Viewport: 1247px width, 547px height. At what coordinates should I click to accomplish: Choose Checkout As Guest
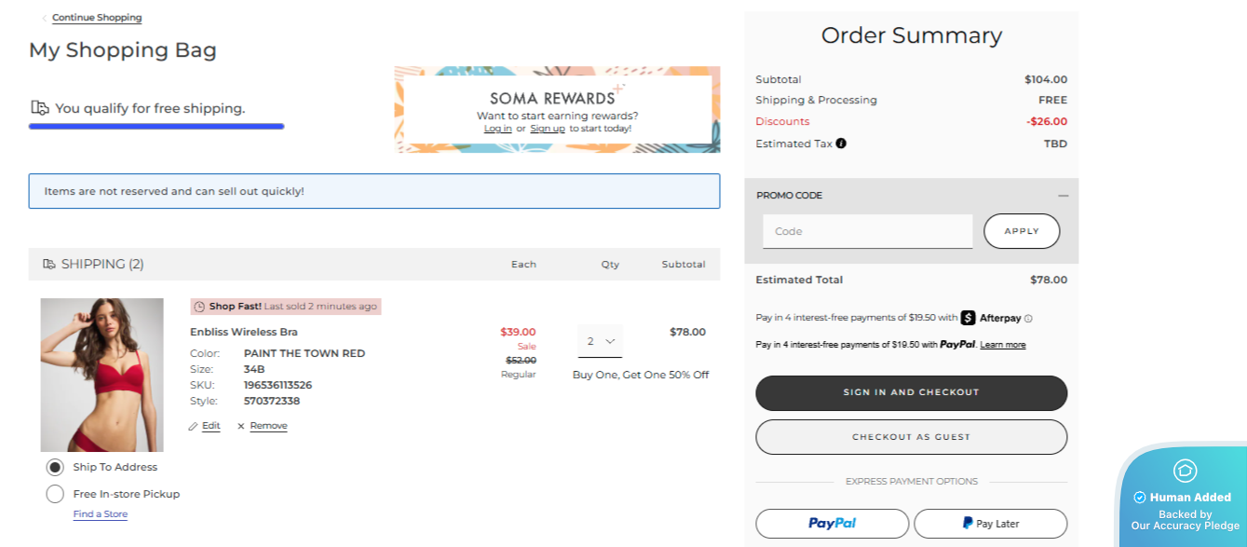pyautogui.click(x=911, y=437)
